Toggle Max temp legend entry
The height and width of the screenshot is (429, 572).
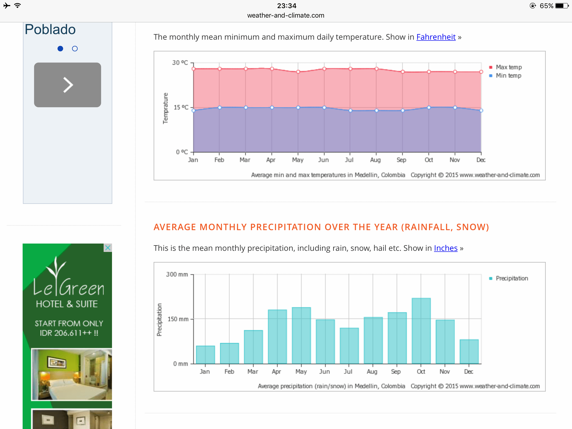[x=508, y=67]
